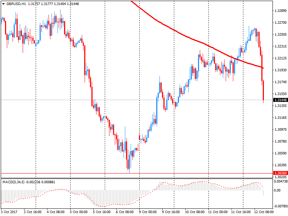The image size is (288, 216).
Task: Click the price scale value 1.31930
Action: click(x=280, y=70)
